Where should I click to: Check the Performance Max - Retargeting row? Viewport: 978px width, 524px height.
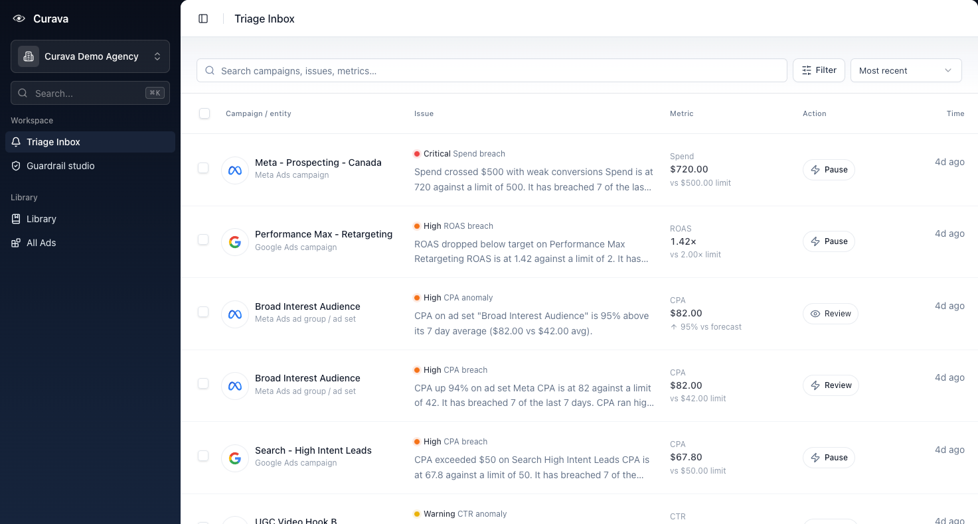pos(203,239)
